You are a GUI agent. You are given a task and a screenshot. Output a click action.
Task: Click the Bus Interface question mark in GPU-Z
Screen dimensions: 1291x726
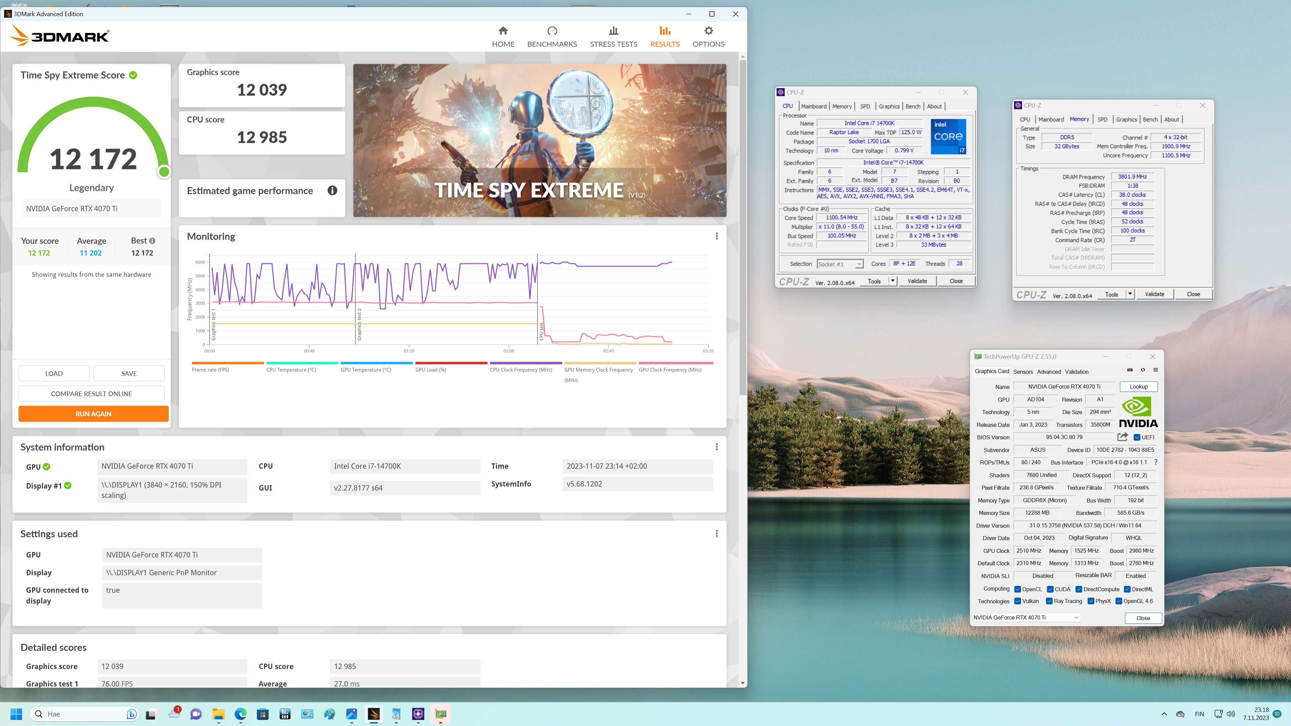tap(1156, 462)
